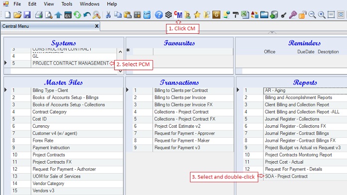
Task: Click the blue help question mark icon
Action: click(159, 15)
